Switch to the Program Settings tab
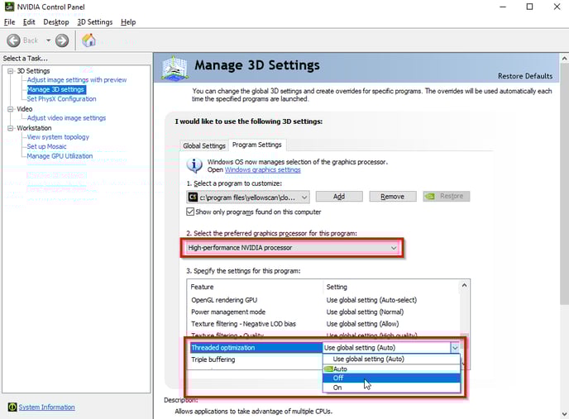The image size is (569, 419). tap(257, 145)
